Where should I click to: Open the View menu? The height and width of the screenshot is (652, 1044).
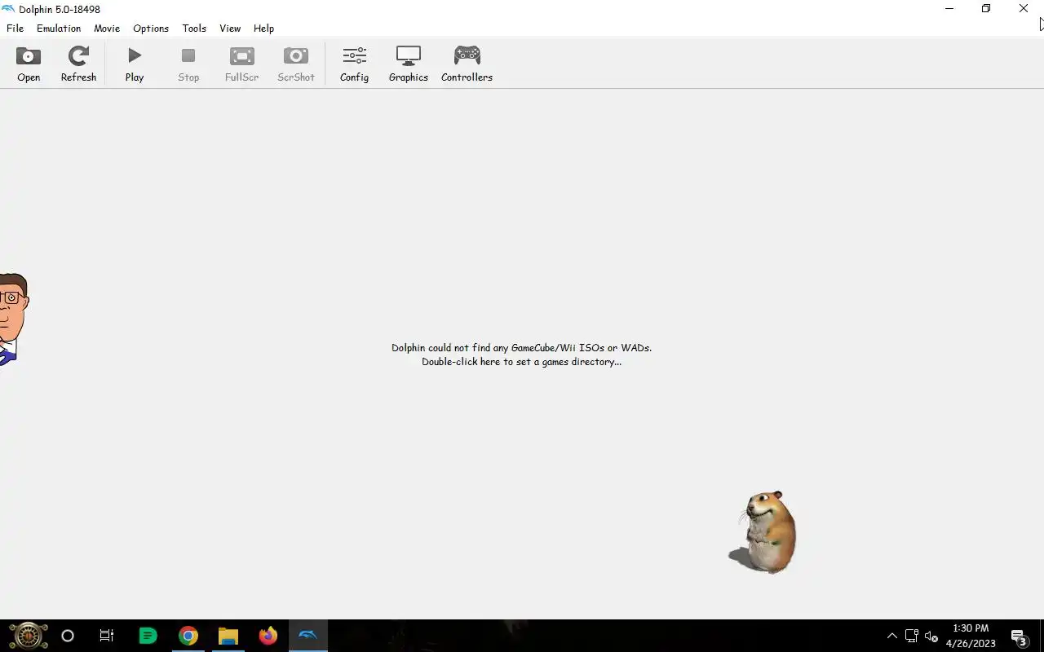[x=230, y=28]
